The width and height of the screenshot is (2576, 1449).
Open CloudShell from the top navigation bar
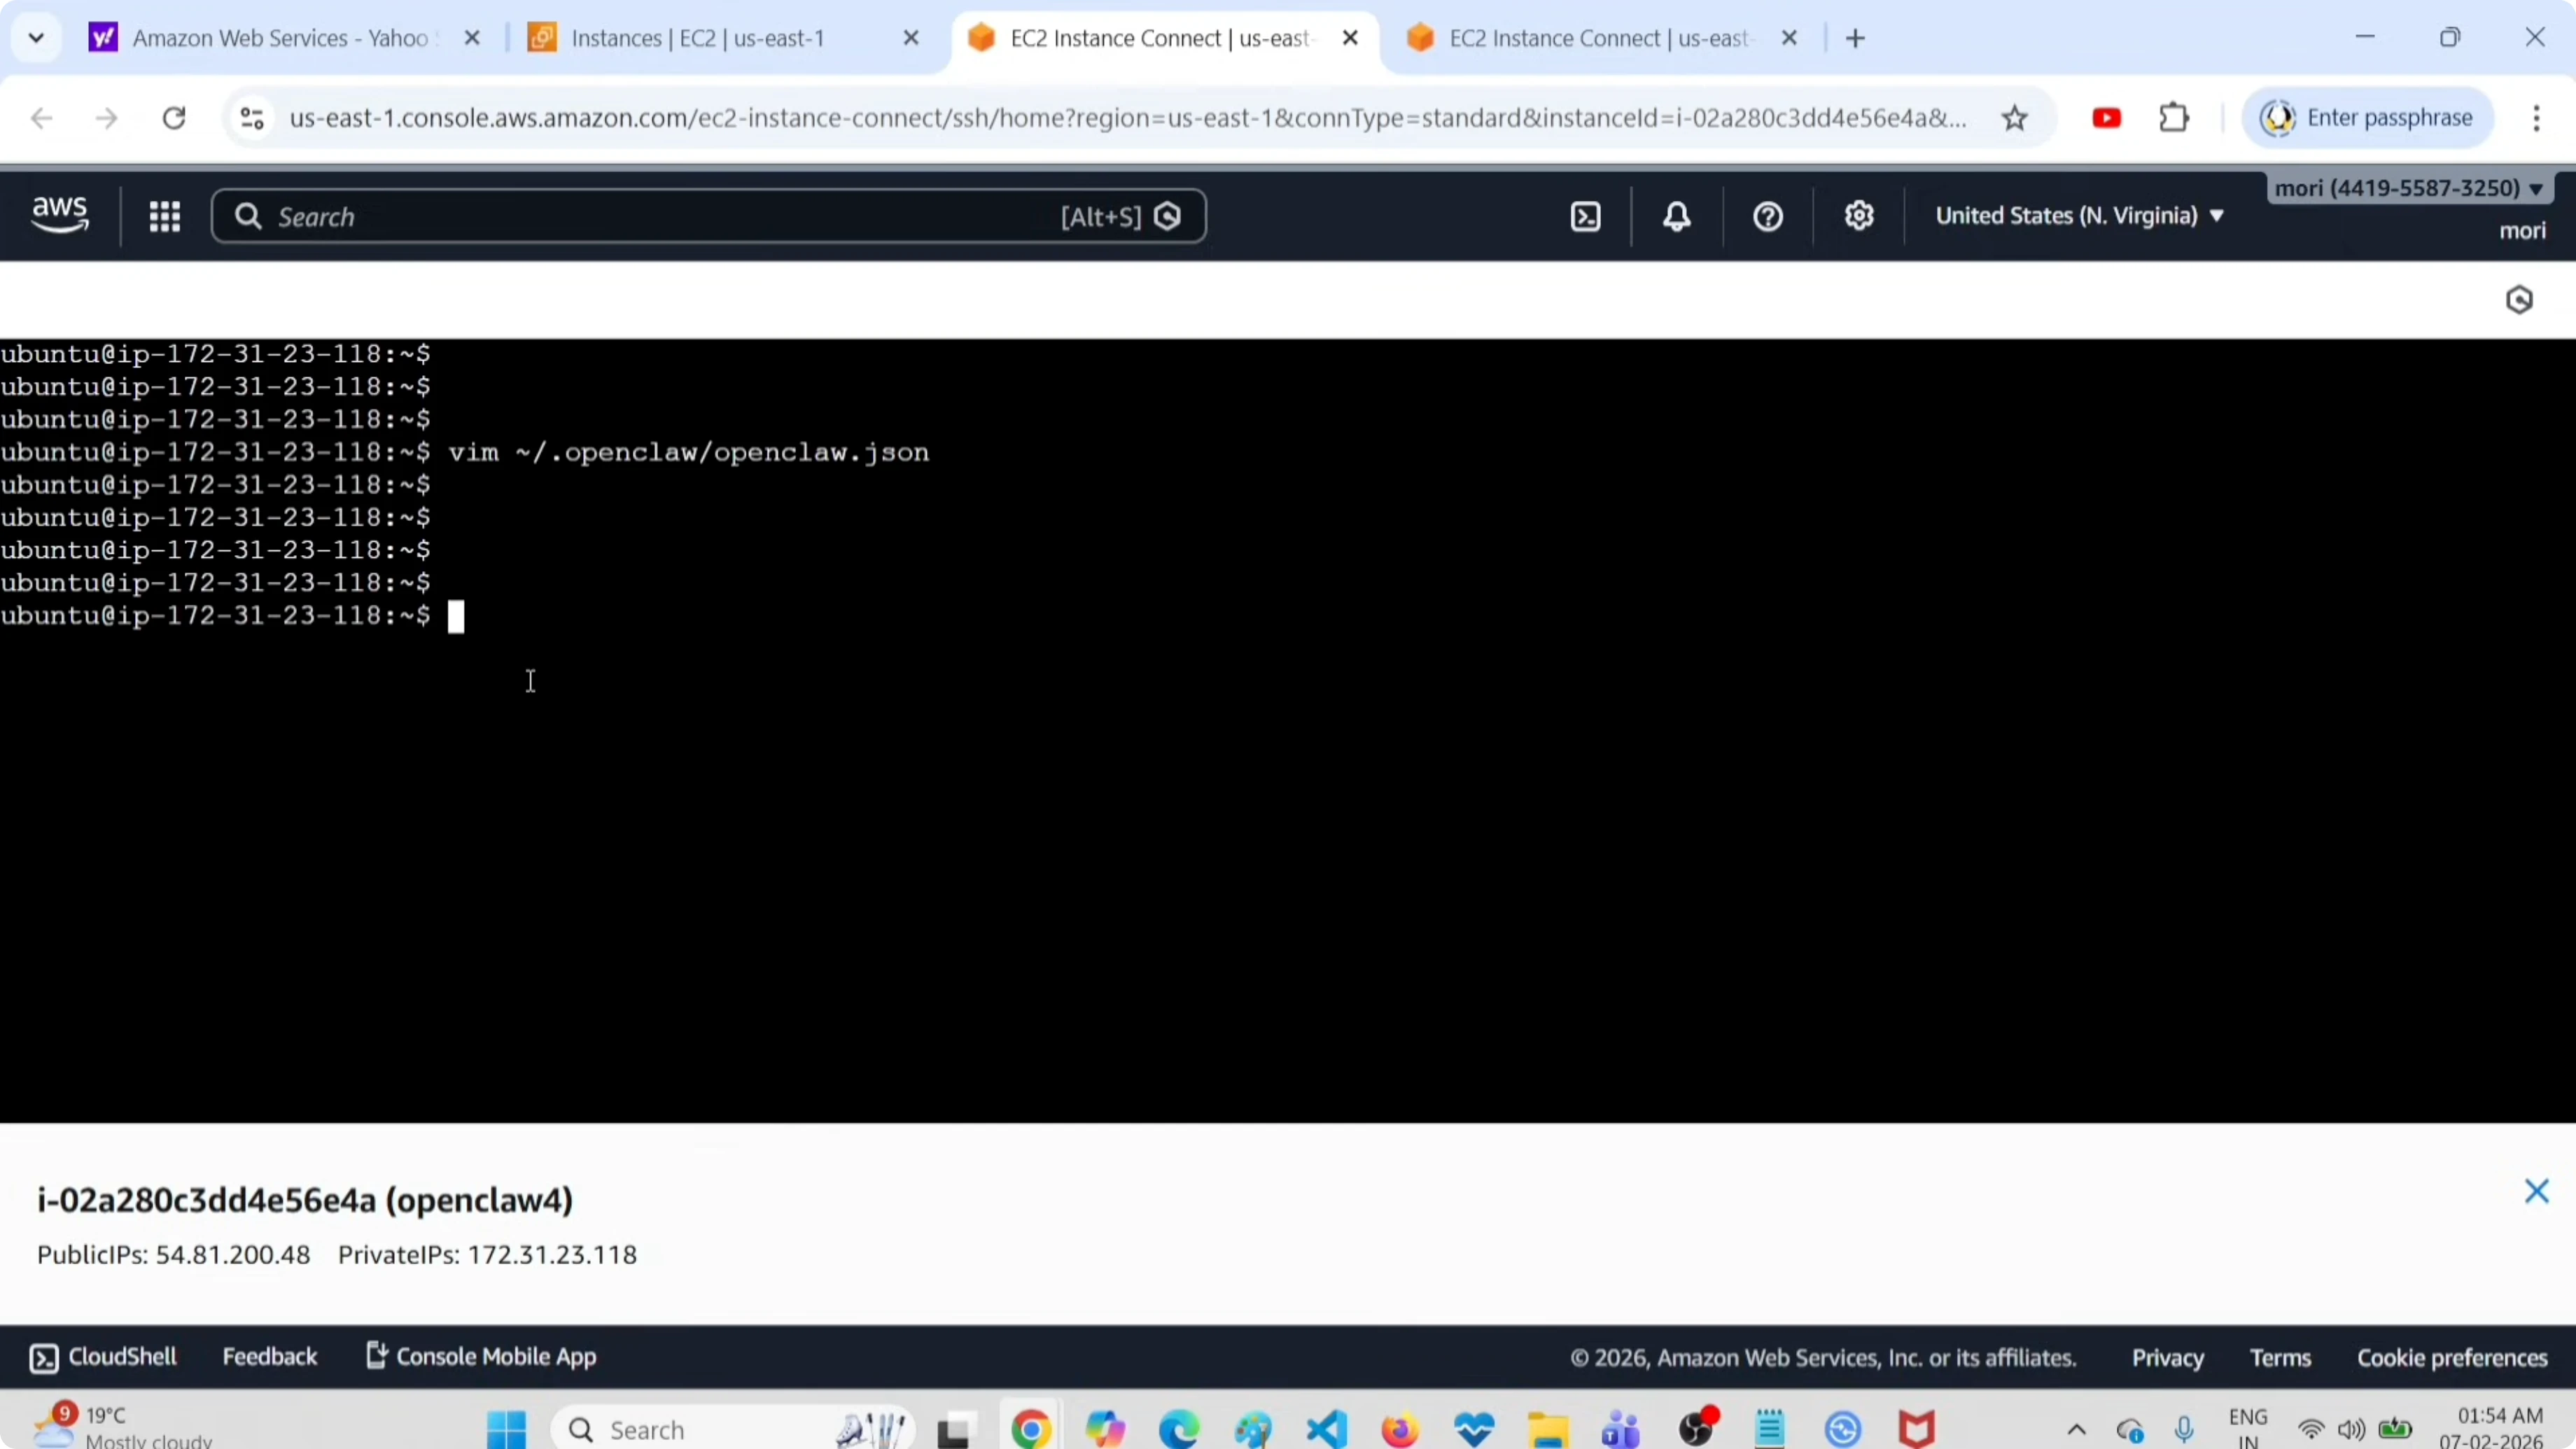pyautogui.click(x=1586, y=217)
